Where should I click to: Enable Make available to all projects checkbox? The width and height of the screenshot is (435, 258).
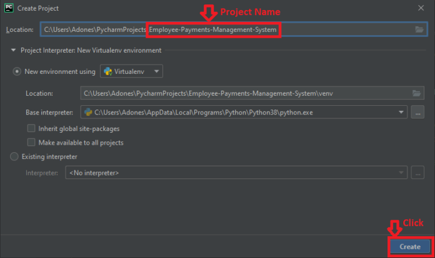click(31, 142)
